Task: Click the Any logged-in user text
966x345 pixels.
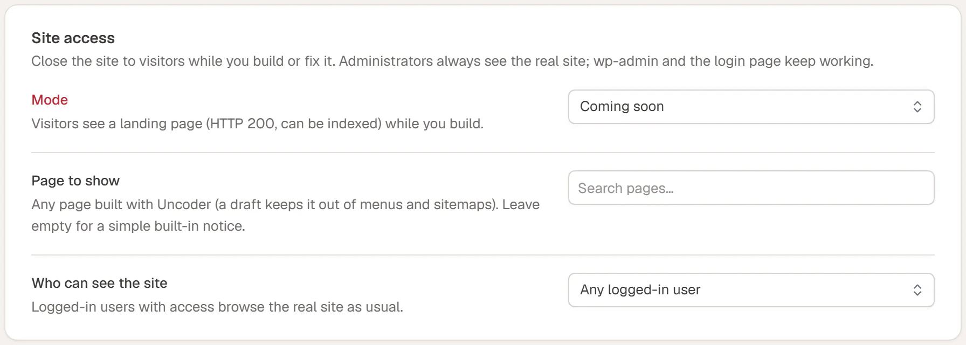Action: pos(640,290)
